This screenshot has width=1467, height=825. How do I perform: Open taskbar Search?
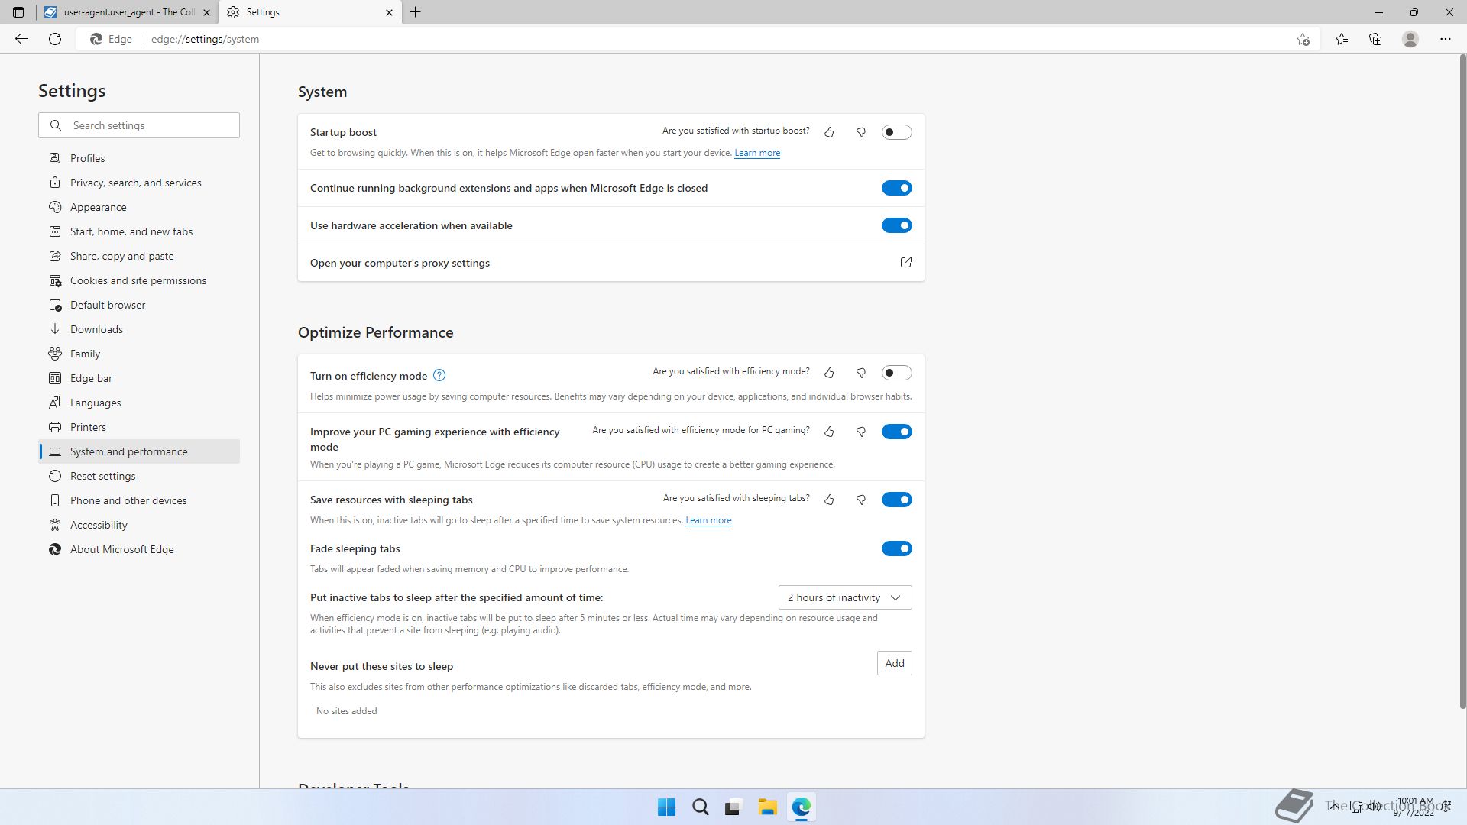point(700,807)
